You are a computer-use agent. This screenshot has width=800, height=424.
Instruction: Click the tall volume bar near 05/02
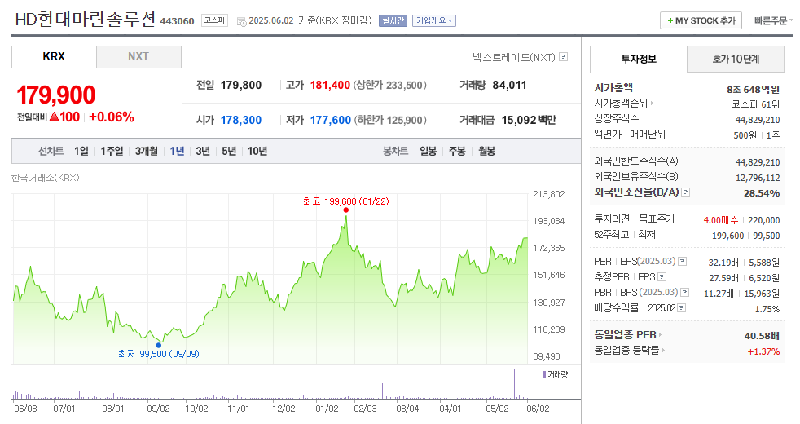(x=514, y=384)
